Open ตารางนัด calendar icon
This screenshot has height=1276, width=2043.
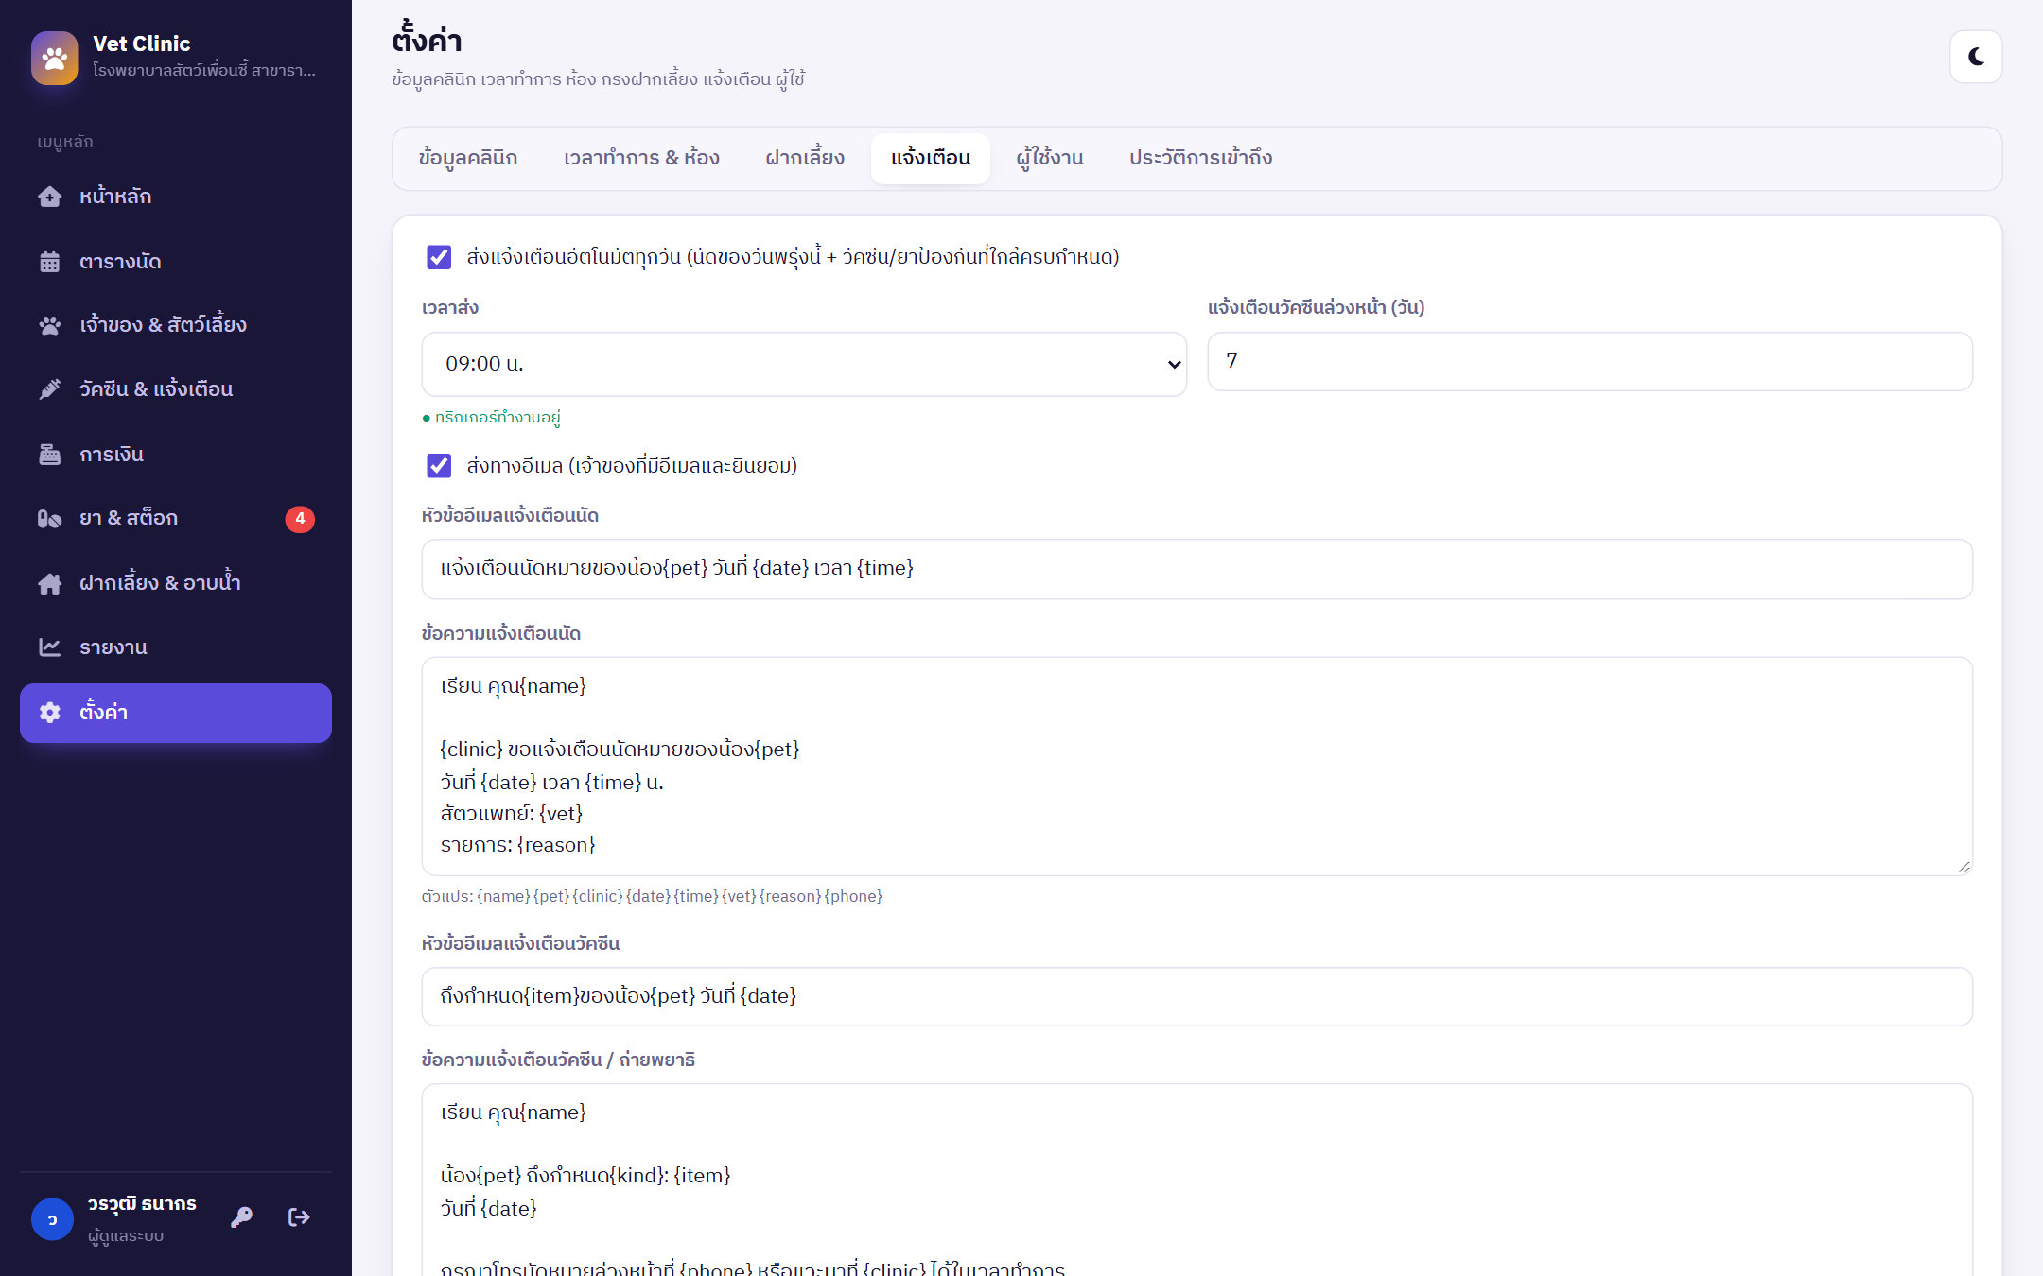(50, 262)
